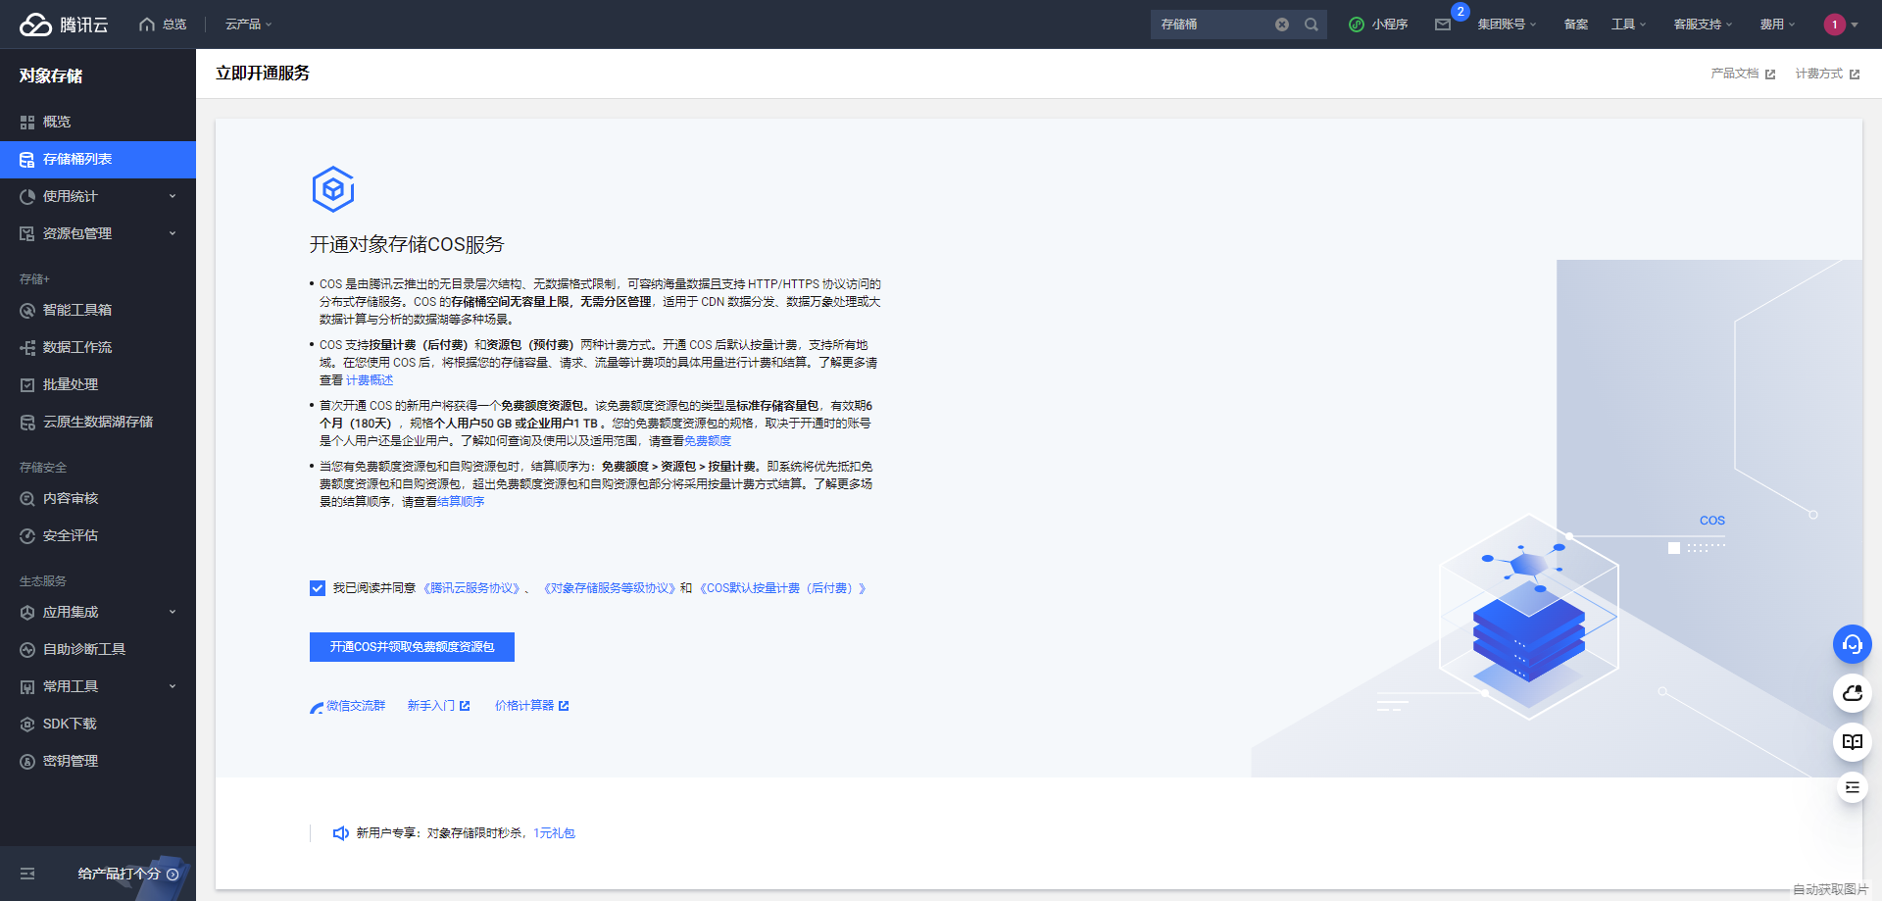Switch to 存储桶列表 in the sidebar
Screen dimensions: 1882x901
[x=74, y=159]
